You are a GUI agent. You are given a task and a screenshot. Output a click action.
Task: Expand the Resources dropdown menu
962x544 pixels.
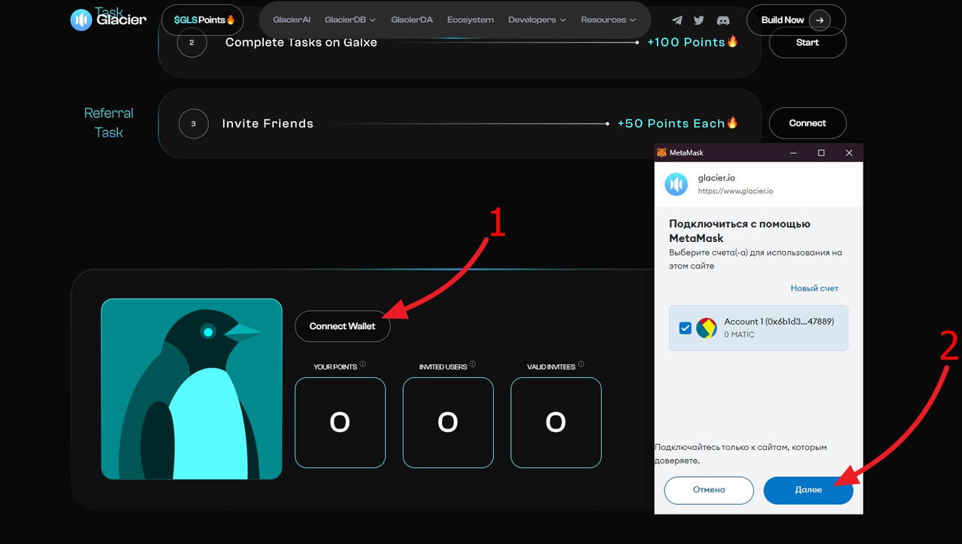pos(608,20)
